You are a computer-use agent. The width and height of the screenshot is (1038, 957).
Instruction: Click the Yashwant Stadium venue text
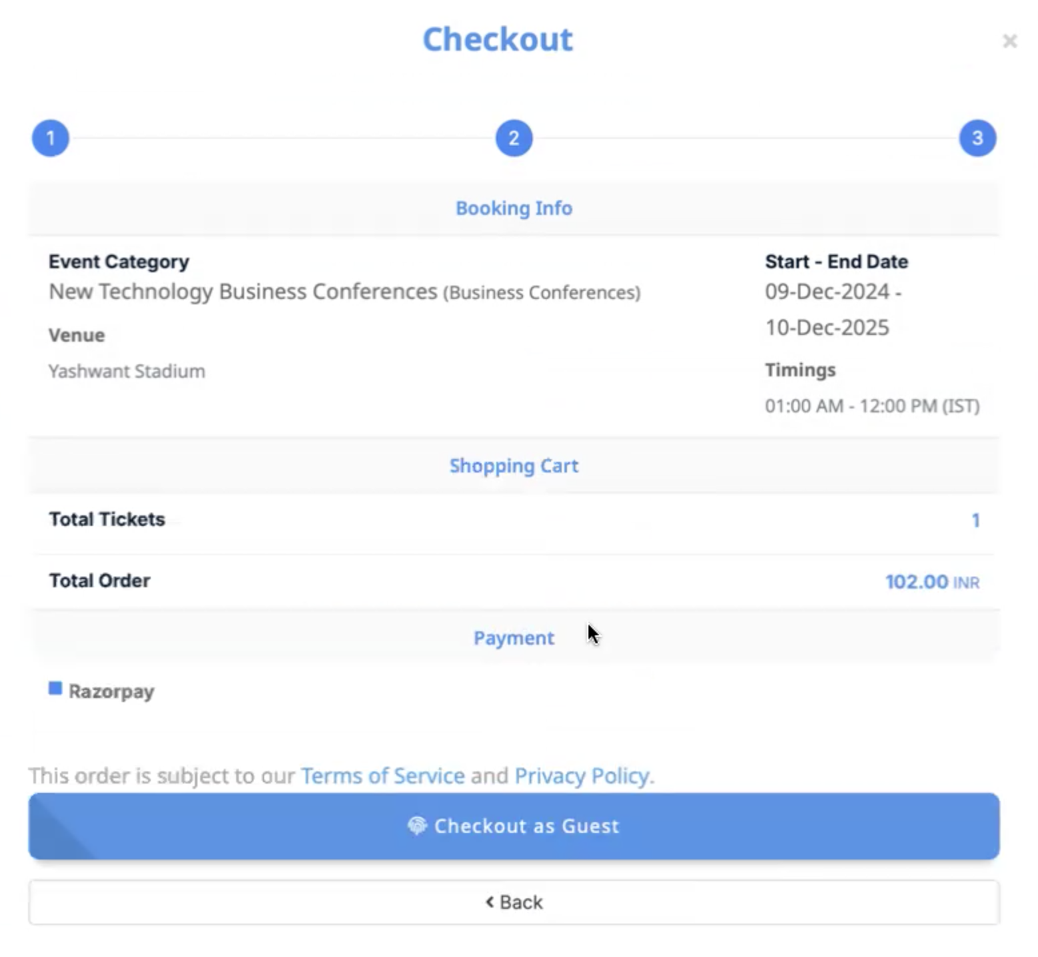(127, 371)
